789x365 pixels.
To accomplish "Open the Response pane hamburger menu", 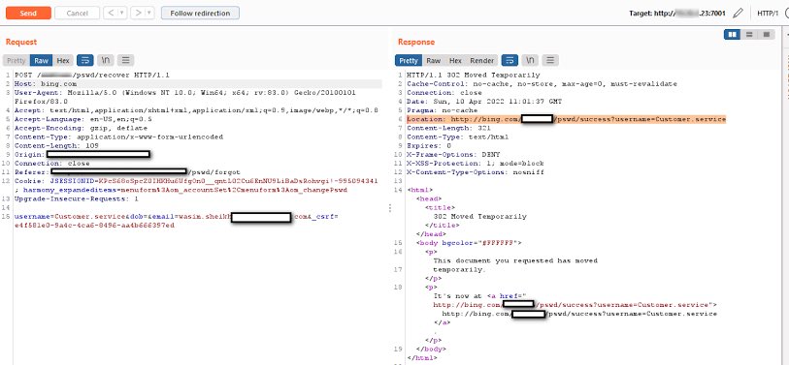I will tap(550, 60).
